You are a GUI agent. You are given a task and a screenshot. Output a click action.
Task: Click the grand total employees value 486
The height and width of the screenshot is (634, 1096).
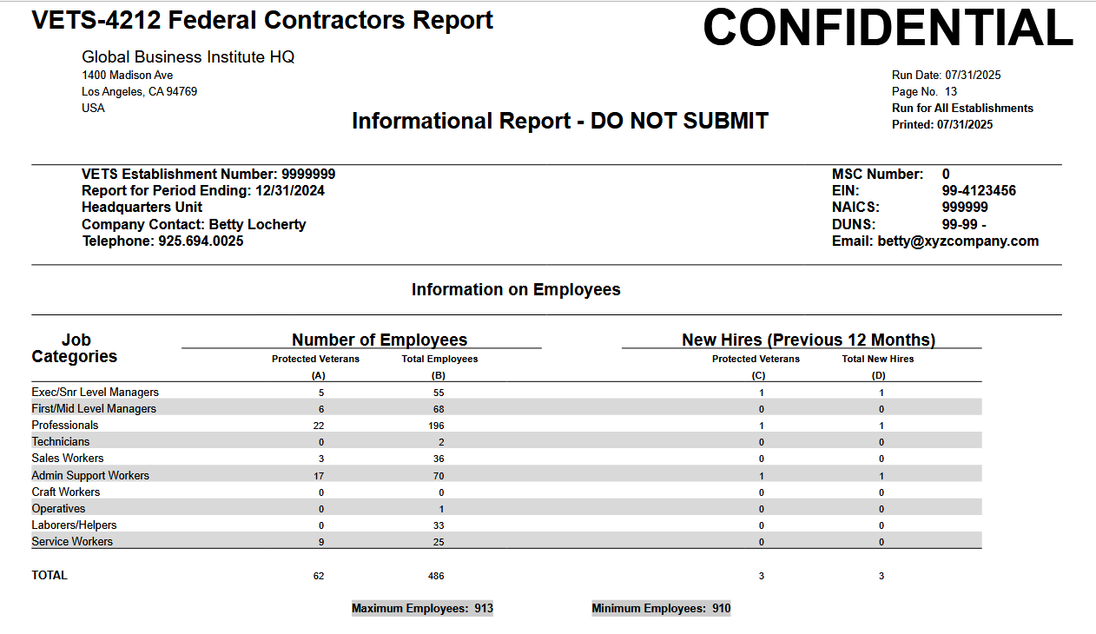click(436, 576)
